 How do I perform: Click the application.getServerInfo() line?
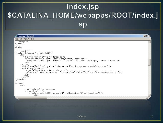[66, 66]
